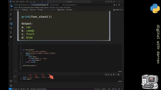Viewport: 161px width, 90px height.
Task: Open the Source Control view
Action: point(11,14)
